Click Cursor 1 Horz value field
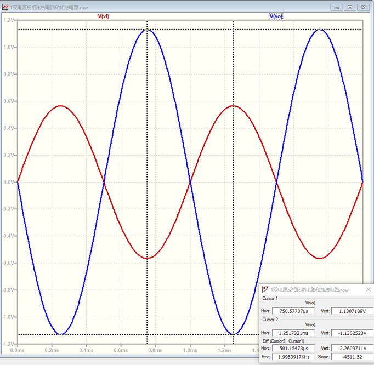Image resolution: width=374 pixels, height=365 pixels. tap(293, 311)
